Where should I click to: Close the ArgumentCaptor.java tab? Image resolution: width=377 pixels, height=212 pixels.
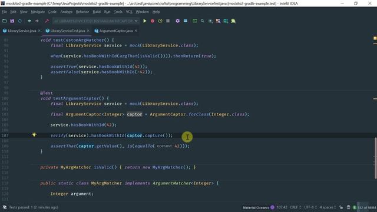(136, 31)
